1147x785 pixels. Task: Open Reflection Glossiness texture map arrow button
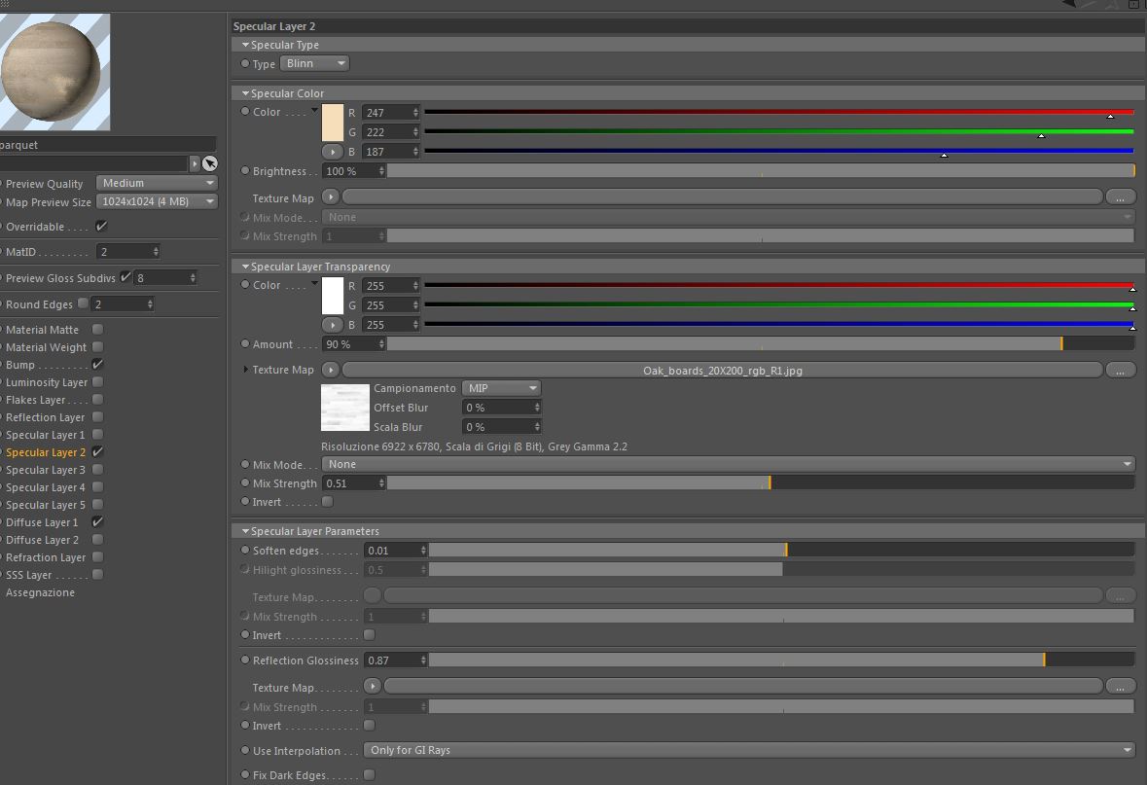372,686
